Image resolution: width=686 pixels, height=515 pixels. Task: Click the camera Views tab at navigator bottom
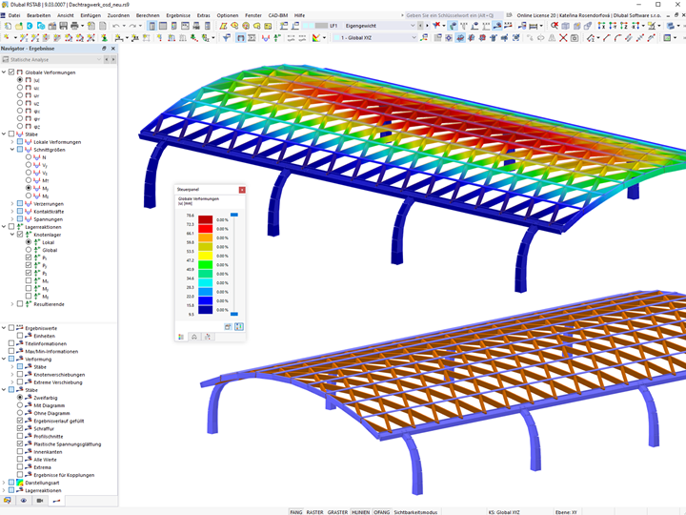pos(40,500)
